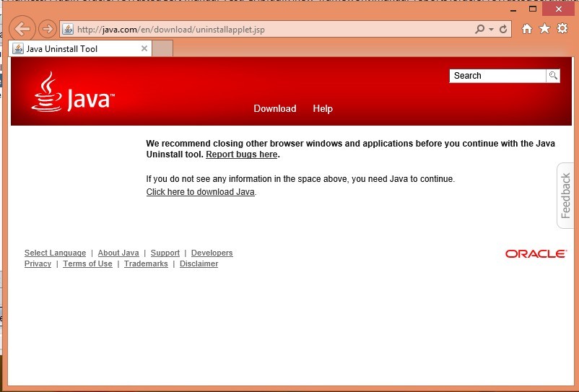The width and height of the screenshot is (579, 392).
Task: Click the refresh icon in address bar
Action: tap(503, 29)
